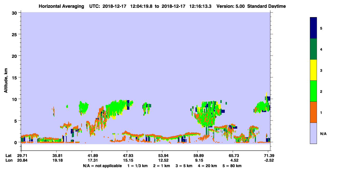Image resolution: width=337 pixels, height=173 pixels.
Task: Click the legend text '5 = 80 km'
Action: (x=232, y=166)
